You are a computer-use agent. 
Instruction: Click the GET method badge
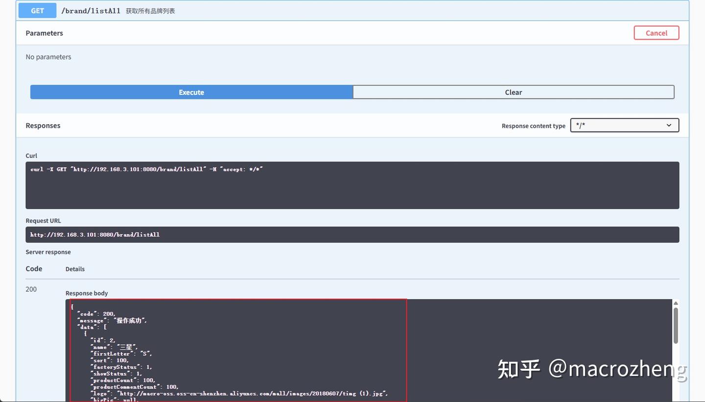(37, 10)
